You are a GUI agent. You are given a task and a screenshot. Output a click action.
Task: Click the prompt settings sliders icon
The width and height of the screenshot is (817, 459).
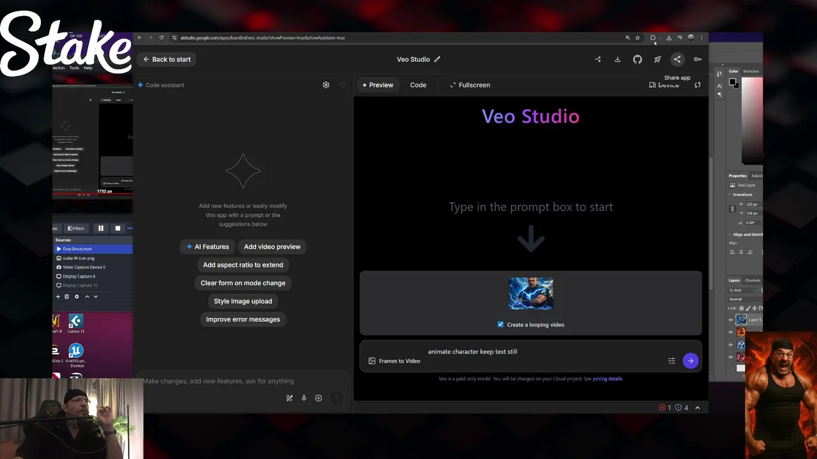click(671, 361)
